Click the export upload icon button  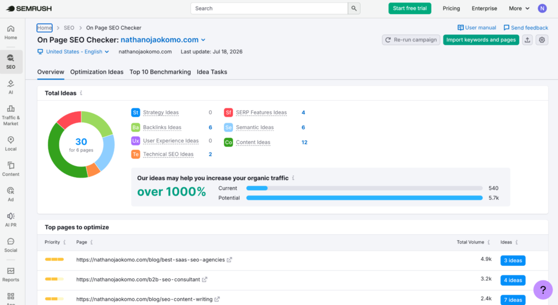coord(527,40)
